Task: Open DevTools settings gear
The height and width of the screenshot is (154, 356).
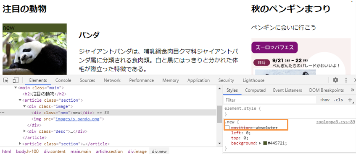Action: (335, 80)
